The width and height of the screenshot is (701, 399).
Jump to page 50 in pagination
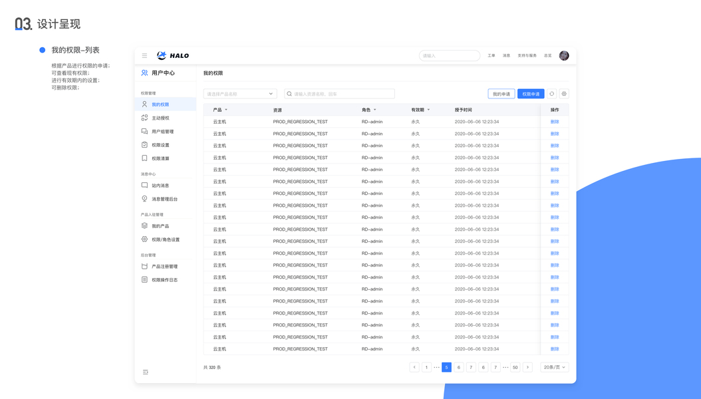(515, 367)
